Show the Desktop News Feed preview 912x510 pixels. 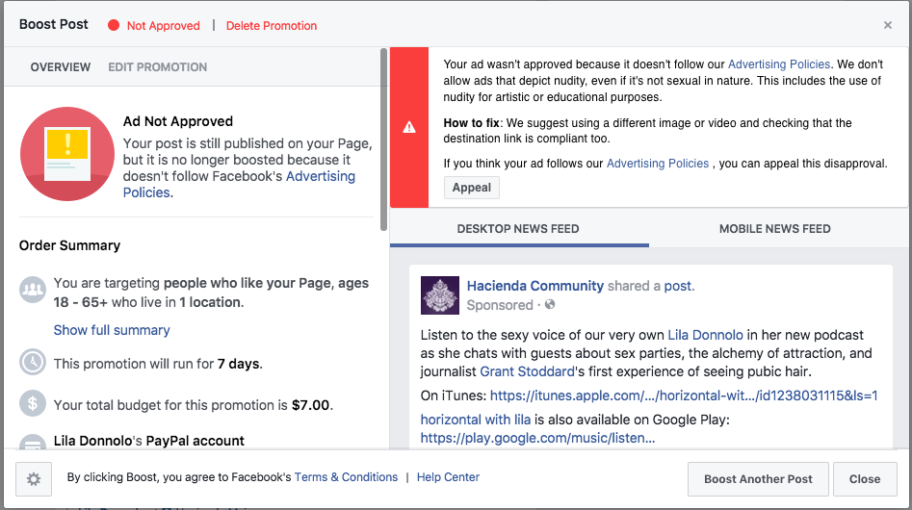tap(518, 229)
